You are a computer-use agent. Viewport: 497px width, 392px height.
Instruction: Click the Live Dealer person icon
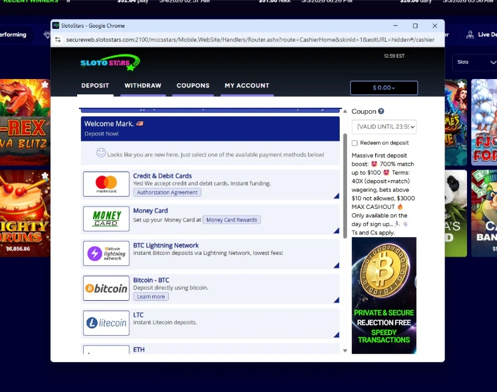click(x=471, y=35)
